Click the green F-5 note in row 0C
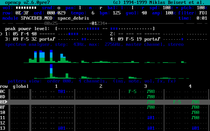 pos(132,91)
